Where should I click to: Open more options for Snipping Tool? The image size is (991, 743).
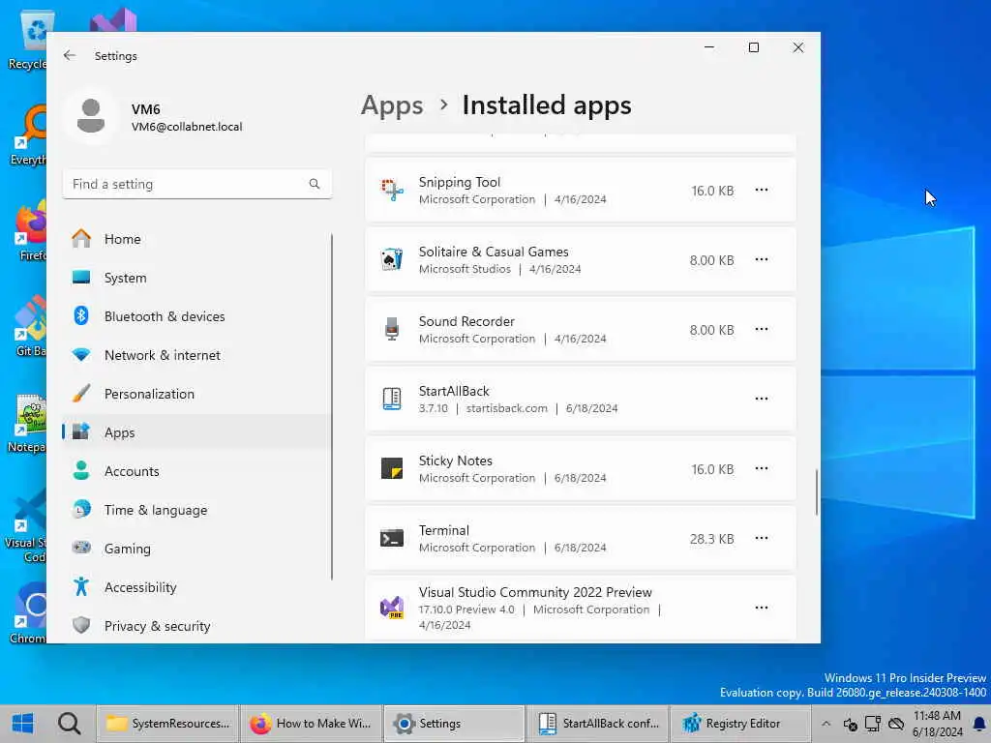tap(762, 191)
